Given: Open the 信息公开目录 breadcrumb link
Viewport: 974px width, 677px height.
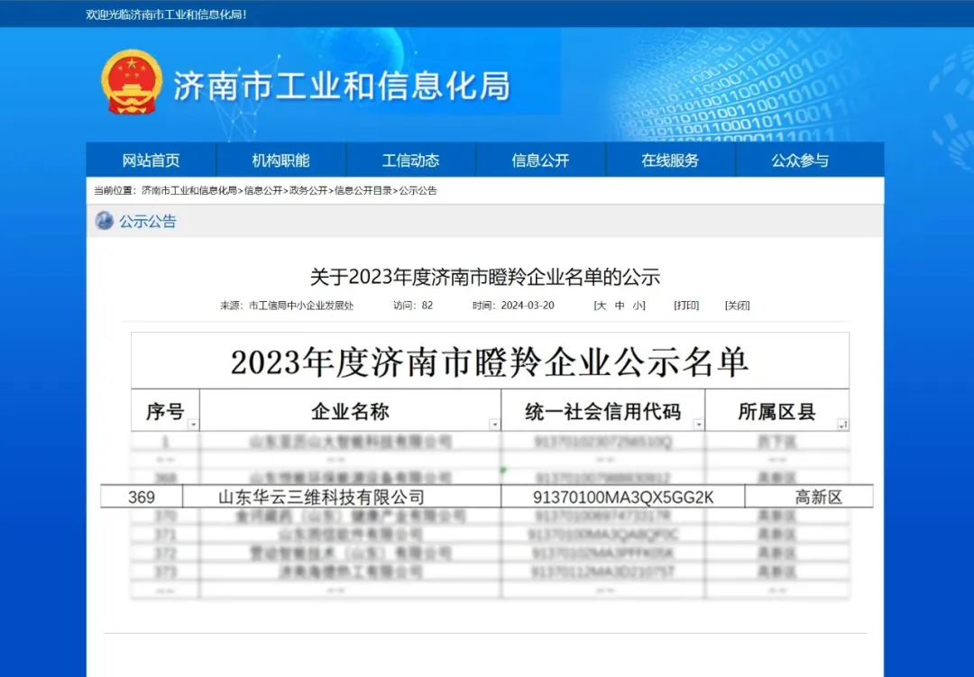Looking at the screenshot, I should point(363,191).
